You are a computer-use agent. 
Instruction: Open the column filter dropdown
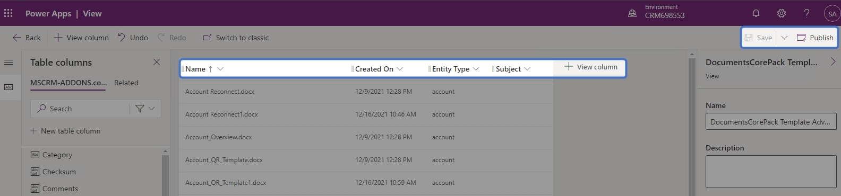tap(145, 109)
